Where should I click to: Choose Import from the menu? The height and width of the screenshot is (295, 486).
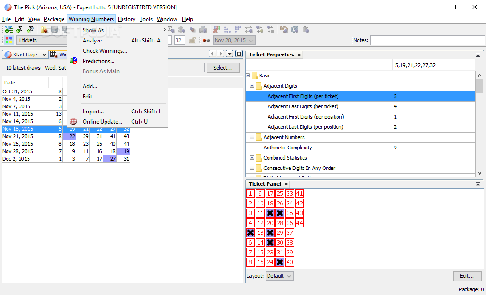tap(118, 112)
